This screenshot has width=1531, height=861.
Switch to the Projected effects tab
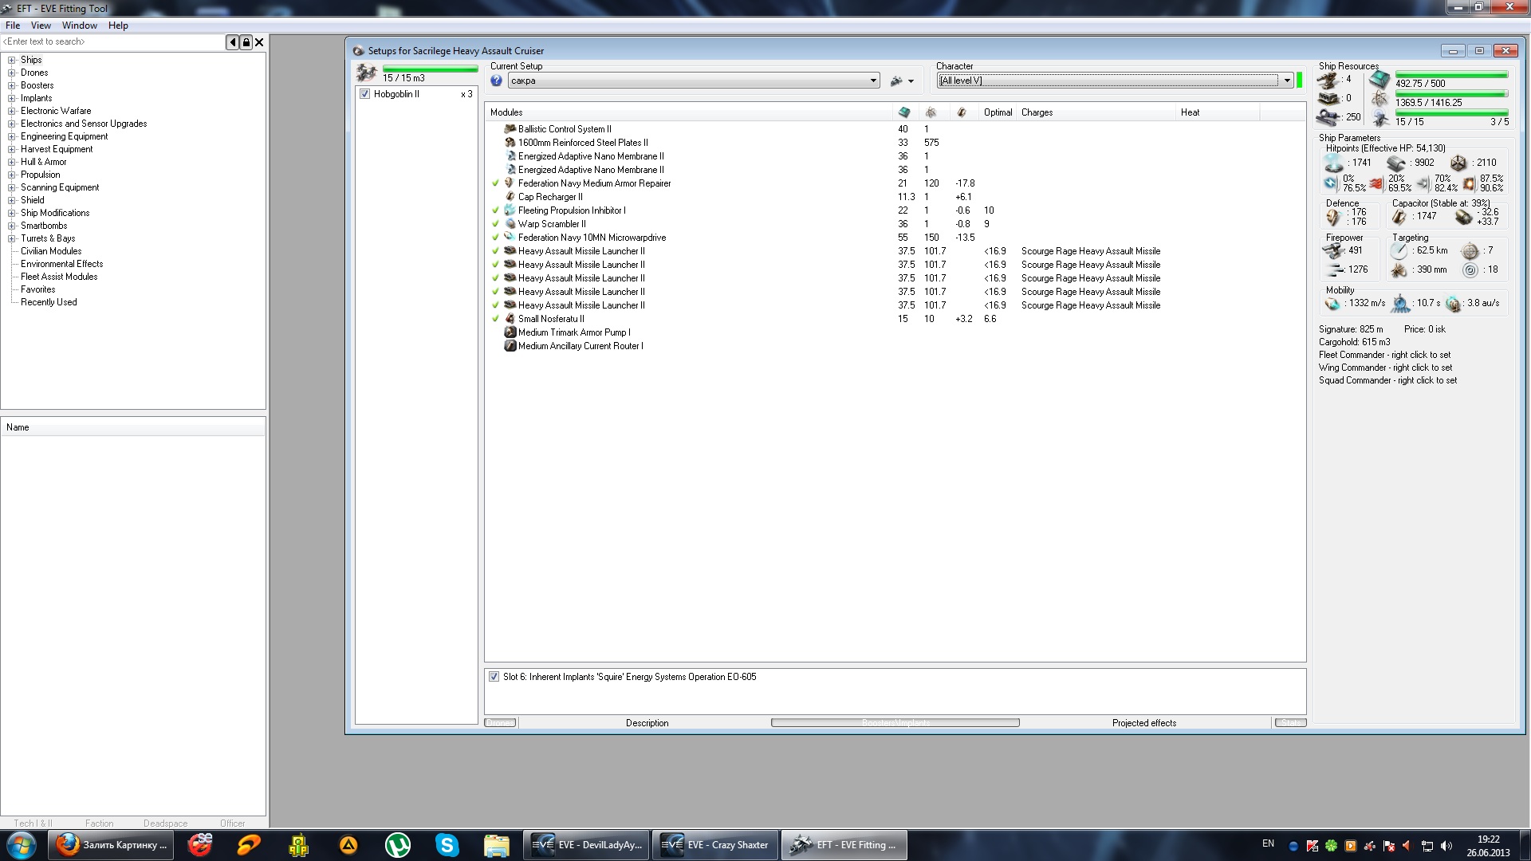coord(1144,723)
